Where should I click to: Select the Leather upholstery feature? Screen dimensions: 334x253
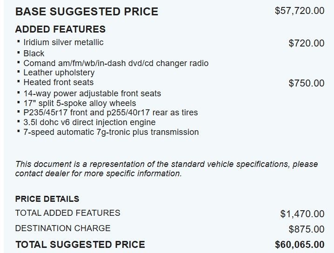point(59,73)
